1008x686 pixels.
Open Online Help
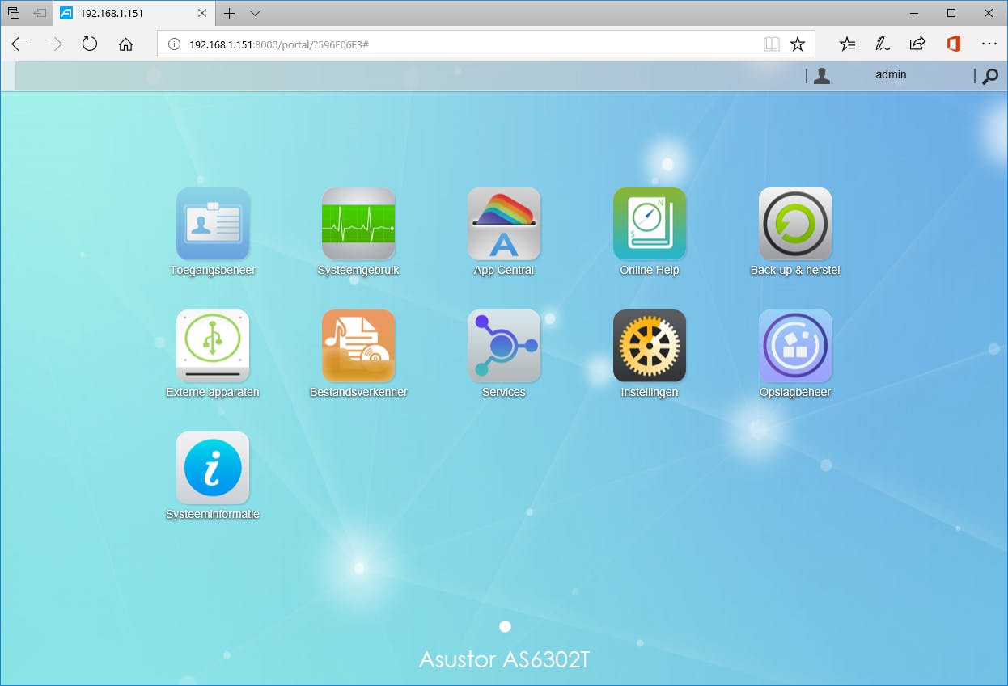[650, 224]
